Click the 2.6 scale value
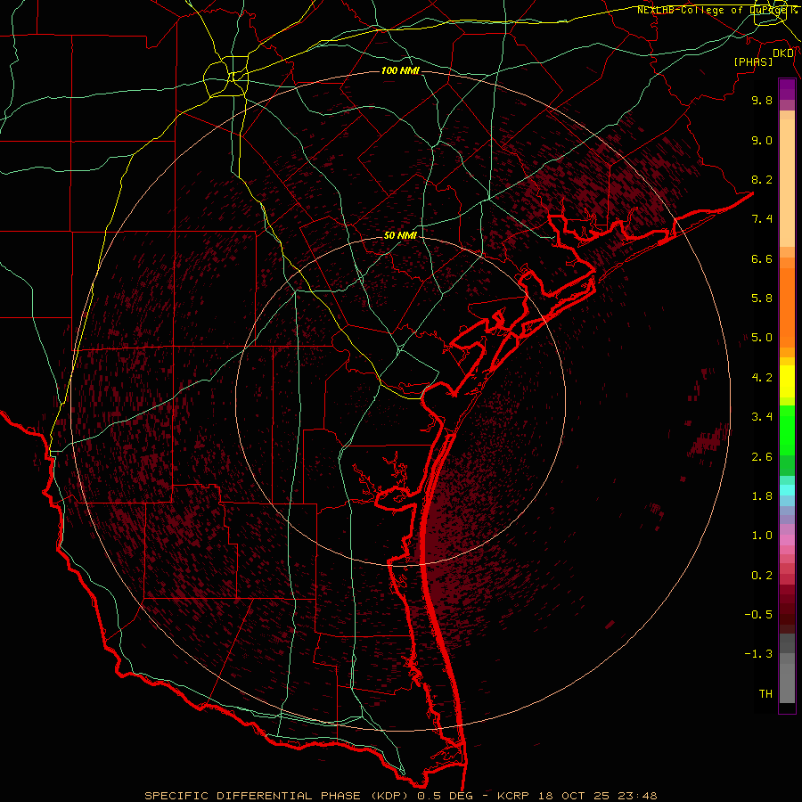 point(762,457)
